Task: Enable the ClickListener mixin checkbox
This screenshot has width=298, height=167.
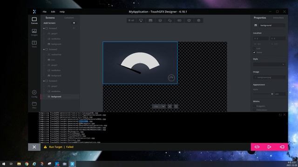Action: 254,110
